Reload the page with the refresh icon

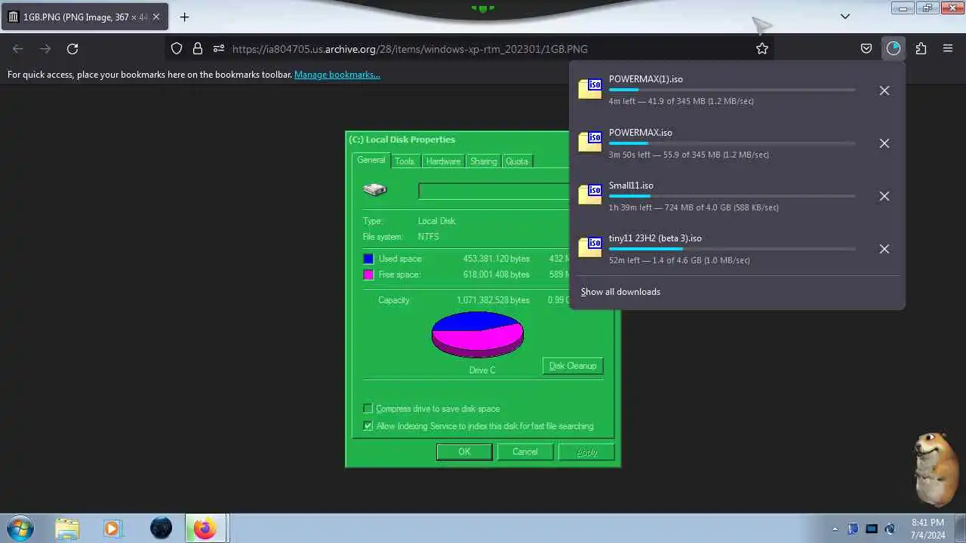pos(72,49)
